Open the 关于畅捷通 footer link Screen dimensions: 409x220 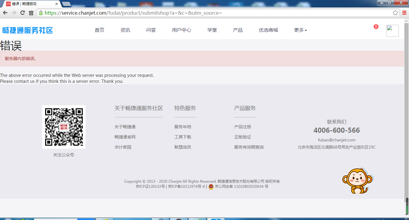pos(125,127)
